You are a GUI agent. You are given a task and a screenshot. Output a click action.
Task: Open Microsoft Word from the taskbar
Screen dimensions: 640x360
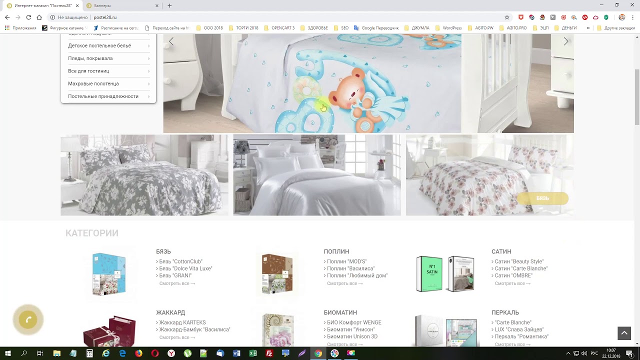[236, 353]
